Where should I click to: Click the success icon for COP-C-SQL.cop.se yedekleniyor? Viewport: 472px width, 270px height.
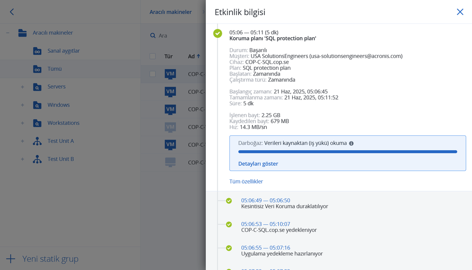point(229,225)
